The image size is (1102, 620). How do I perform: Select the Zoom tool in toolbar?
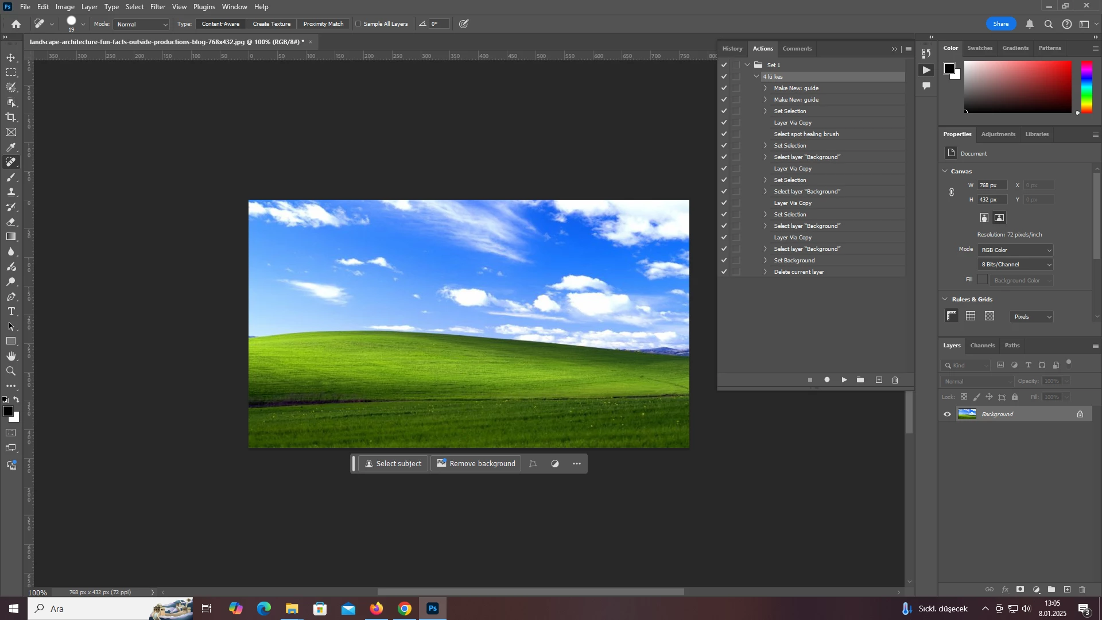tap(11, 371)
